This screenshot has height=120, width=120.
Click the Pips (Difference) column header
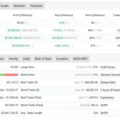(64, 15)
